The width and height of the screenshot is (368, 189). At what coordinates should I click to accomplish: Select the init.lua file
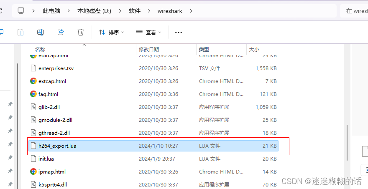153,159
